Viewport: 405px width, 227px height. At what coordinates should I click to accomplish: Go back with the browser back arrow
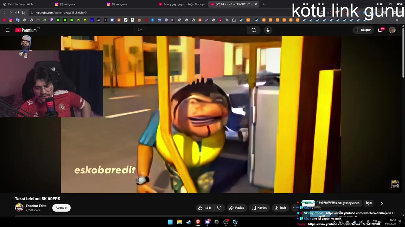[4, 13]
